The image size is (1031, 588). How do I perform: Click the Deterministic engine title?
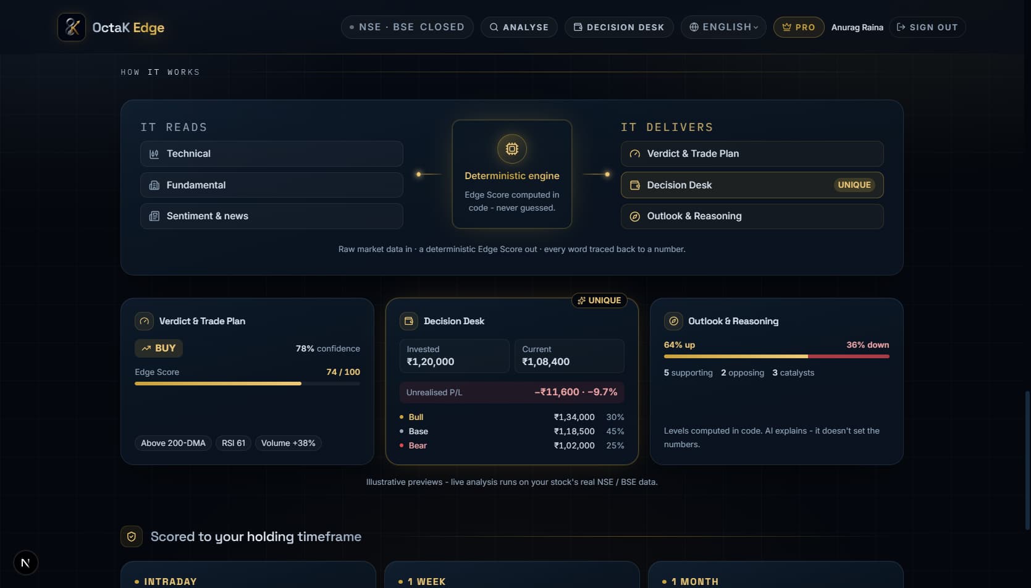512,176
